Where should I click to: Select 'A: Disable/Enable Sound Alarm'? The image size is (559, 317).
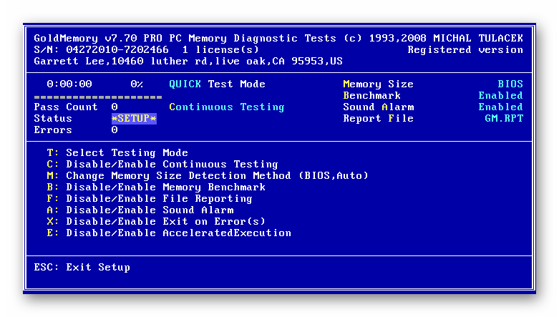point(140,210)
